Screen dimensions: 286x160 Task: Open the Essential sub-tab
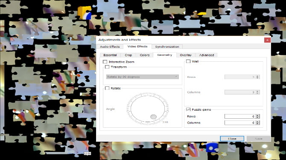pos(110,55)
